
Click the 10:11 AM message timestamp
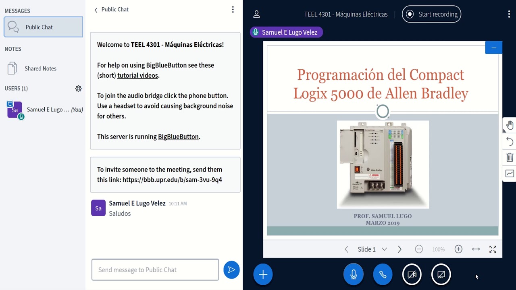178,204
